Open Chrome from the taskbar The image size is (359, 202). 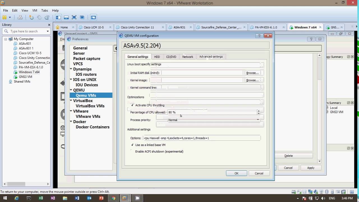point(113,198)
